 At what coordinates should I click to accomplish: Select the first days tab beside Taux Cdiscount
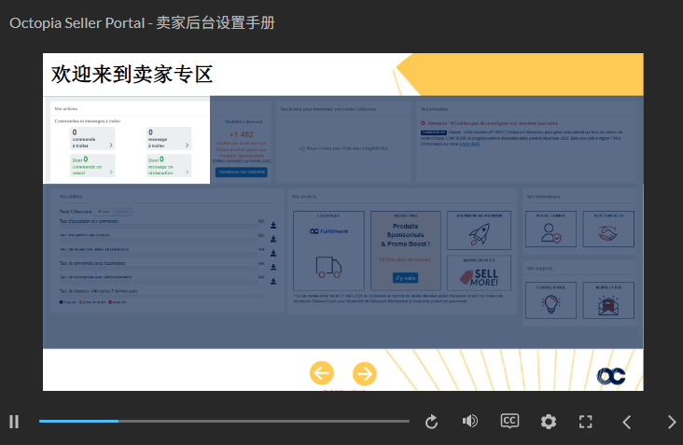(x=105, y=212)
